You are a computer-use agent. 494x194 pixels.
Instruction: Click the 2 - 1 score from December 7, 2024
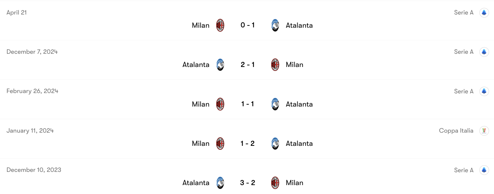247,64
